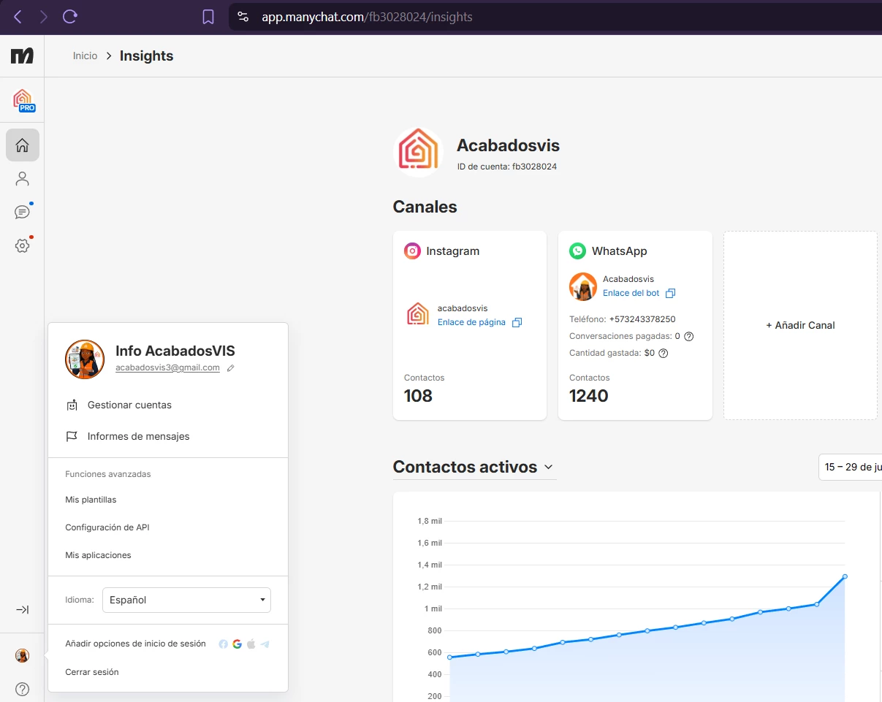
Task: Open Live Chat sidebar icon
Action: [23, 212]
